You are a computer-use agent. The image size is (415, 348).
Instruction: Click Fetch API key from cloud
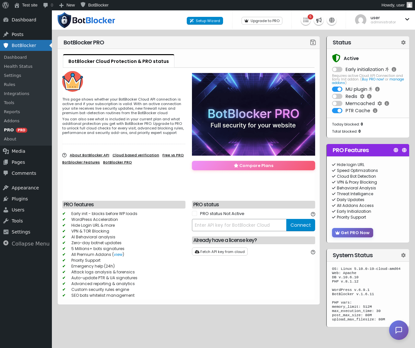tap(220, 252)
